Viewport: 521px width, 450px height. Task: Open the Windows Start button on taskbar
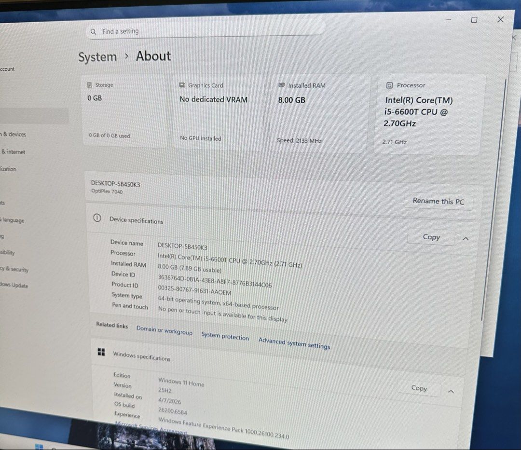(39, 446)
